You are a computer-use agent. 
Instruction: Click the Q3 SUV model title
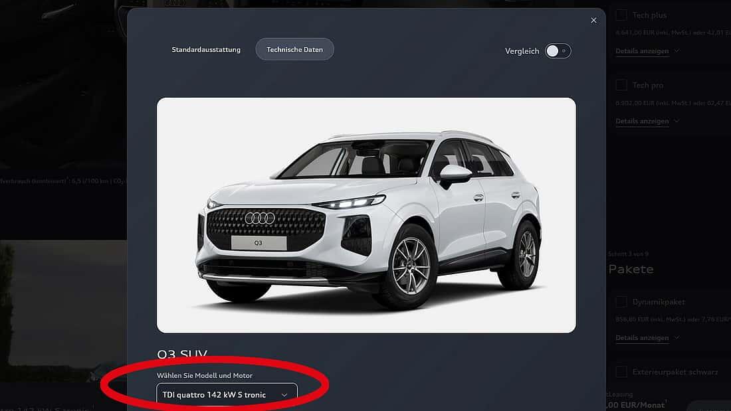[x=182, y=354]
